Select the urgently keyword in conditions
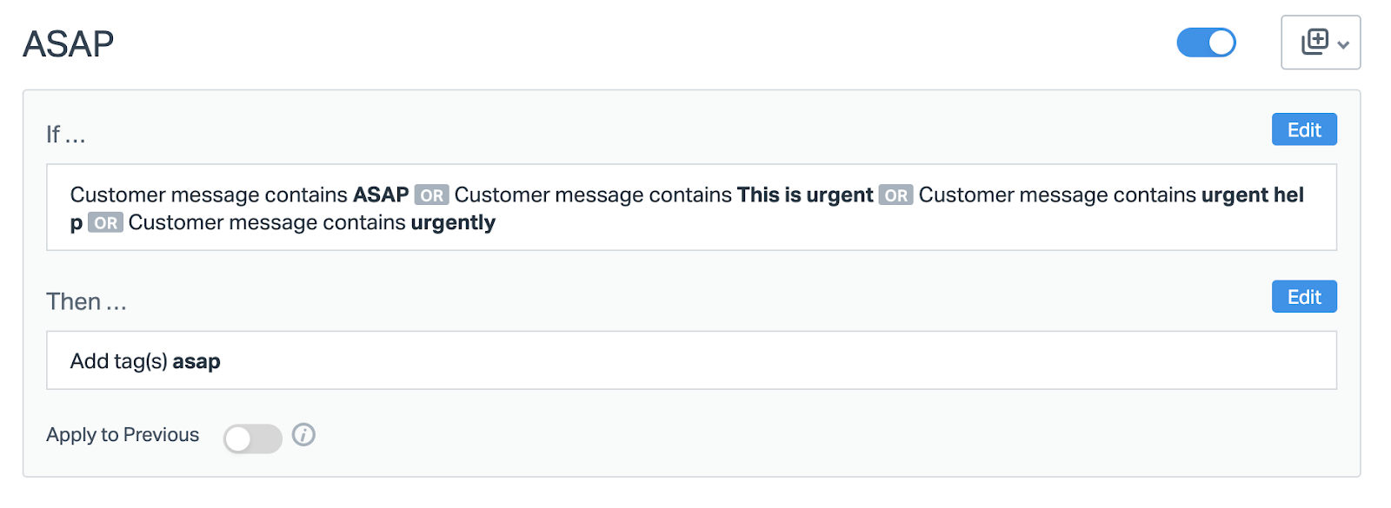1391x508 pixels. [453, 223]
